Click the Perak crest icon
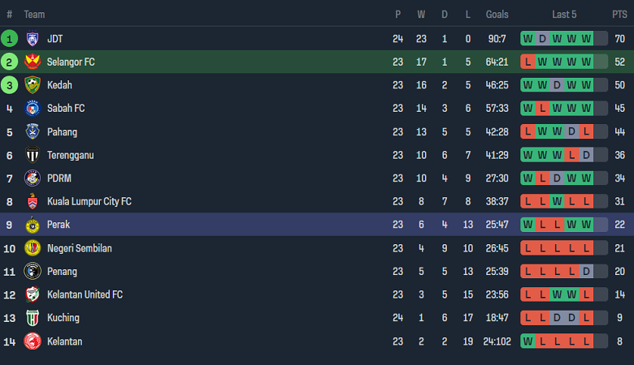The image size is (634, 365). tap(33, 225)
